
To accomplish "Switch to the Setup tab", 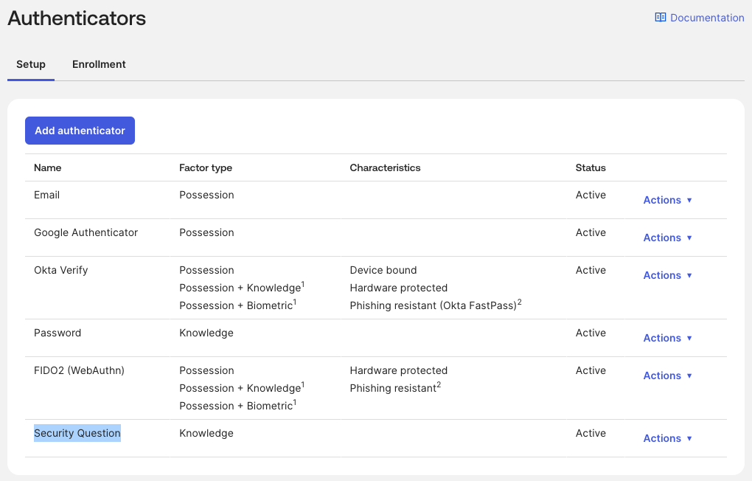I will (31, 64).
